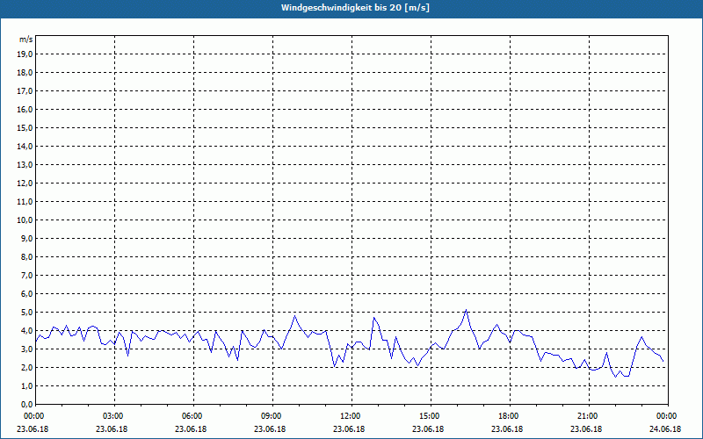
Task: Click the chart title 'Windgeschwindigkeit bis 20 [m/s]'
Action: point(355,8)
